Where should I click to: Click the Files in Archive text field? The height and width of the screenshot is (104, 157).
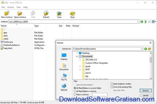click(100, 94)
